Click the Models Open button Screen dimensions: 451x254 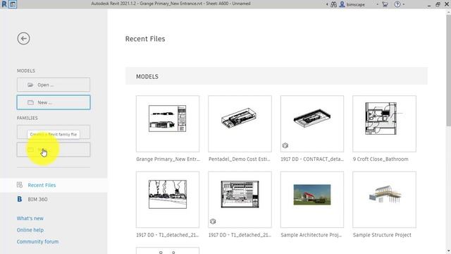pyautogui.click(x=54, y=85)
